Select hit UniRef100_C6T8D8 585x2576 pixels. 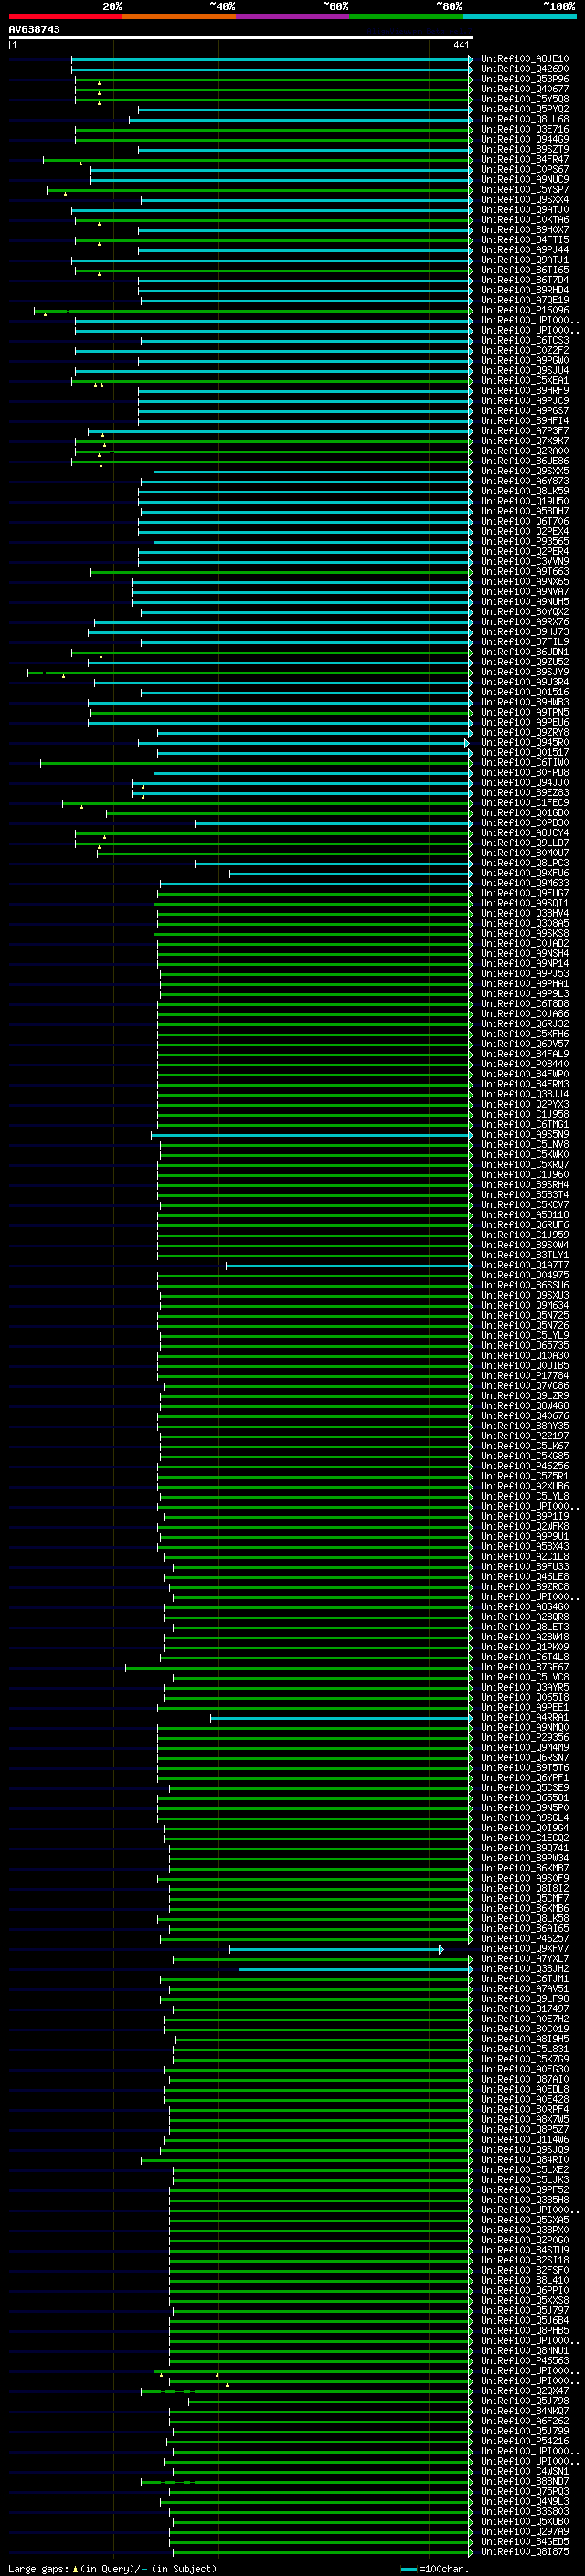click(x=525, y=1004)
